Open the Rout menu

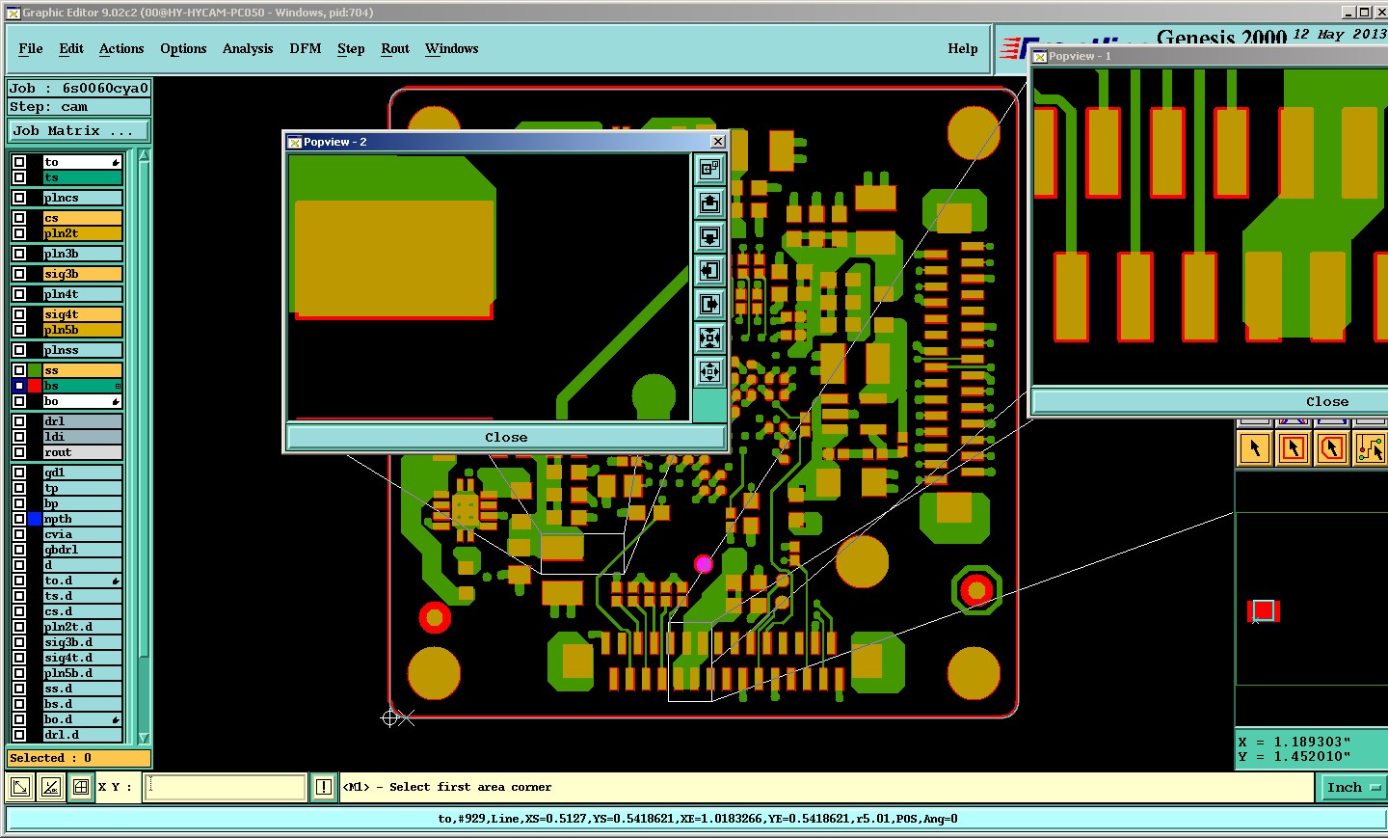(395, 48)
